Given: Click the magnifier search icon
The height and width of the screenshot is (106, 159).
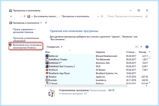Looking at the screenshot, I should (146, 16).
